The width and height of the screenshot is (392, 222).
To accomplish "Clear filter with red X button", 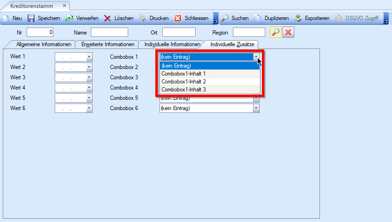I will [288, 32].
